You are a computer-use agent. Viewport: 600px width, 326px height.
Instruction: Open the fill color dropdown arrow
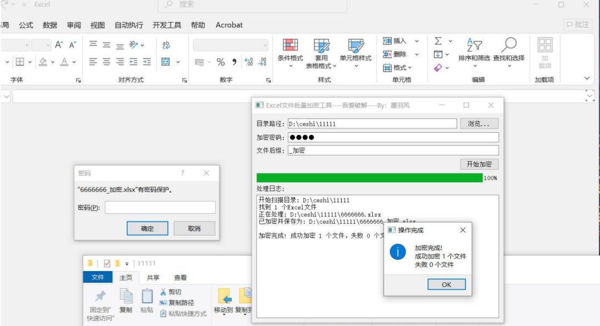click(52, 62)
